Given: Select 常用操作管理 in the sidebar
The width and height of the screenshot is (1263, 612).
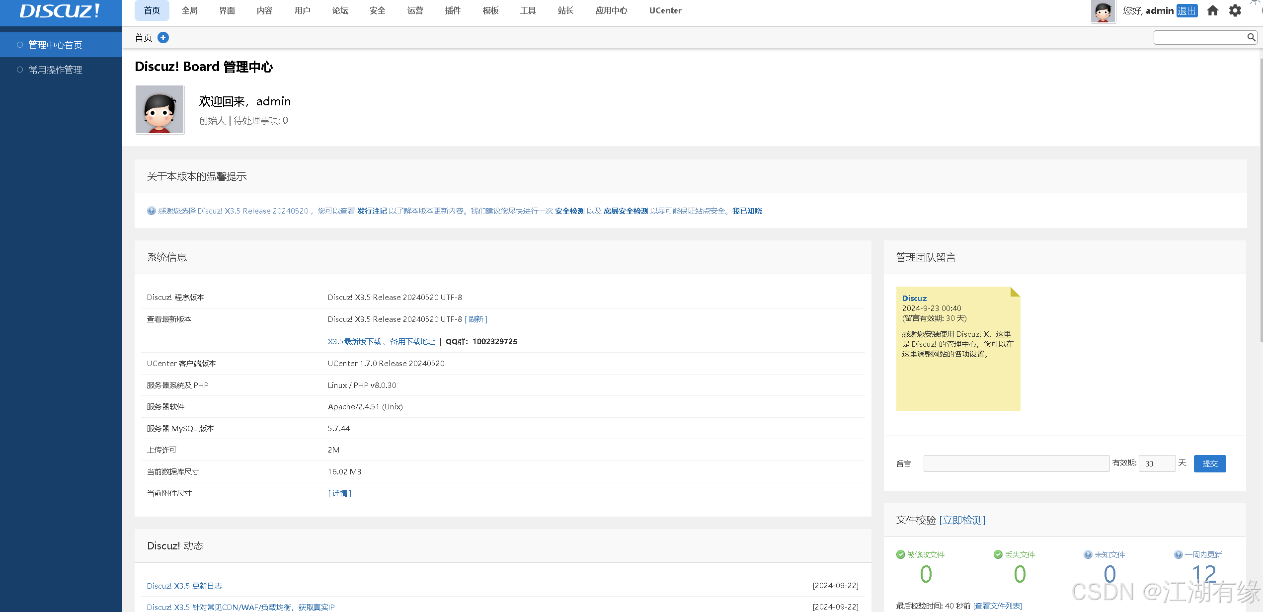Looking at the screenshot, I should click(55, 70).
